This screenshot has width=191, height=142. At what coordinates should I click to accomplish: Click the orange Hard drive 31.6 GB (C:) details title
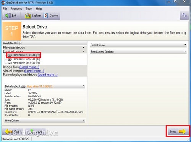[x=40, y=86]
